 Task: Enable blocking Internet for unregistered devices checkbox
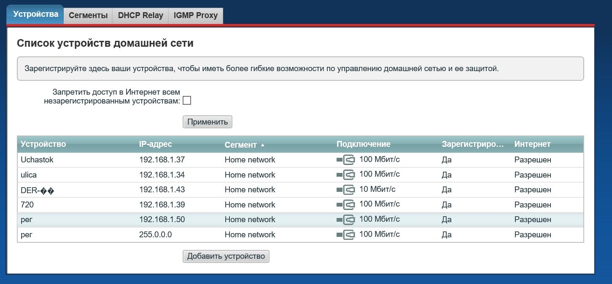point(187,101)
